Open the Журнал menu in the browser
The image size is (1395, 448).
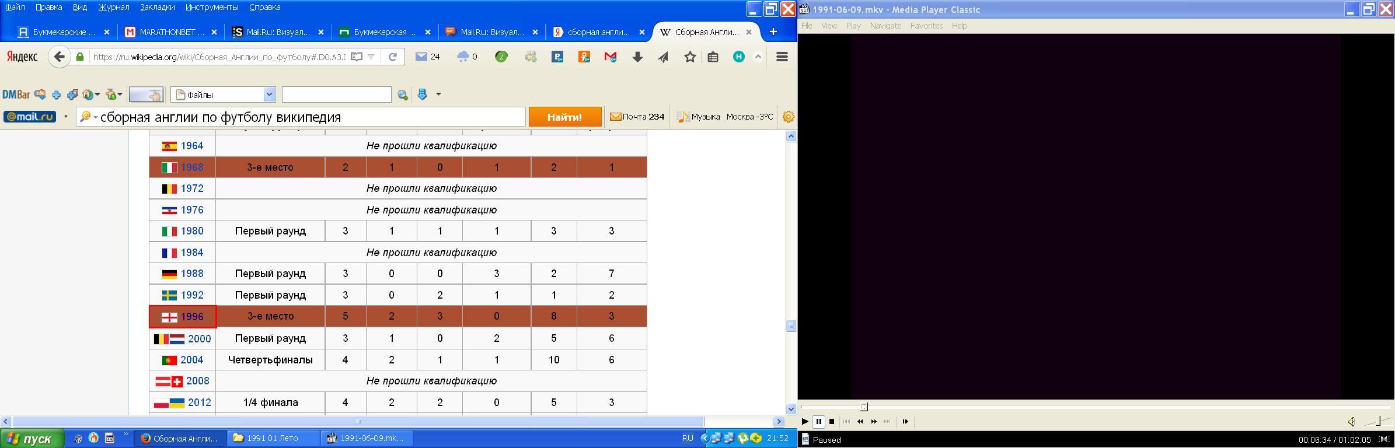click(114, 7)
